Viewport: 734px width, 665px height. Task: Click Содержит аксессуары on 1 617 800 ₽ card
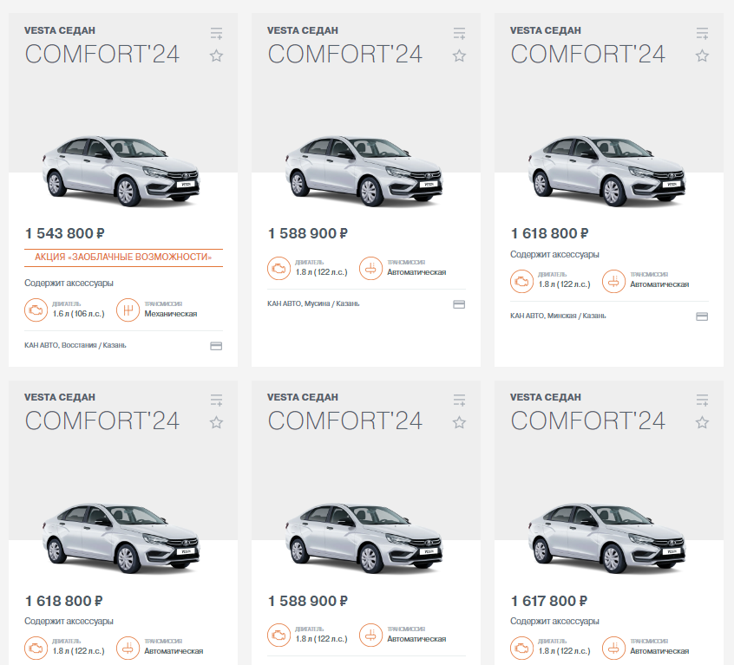(554, 621)
